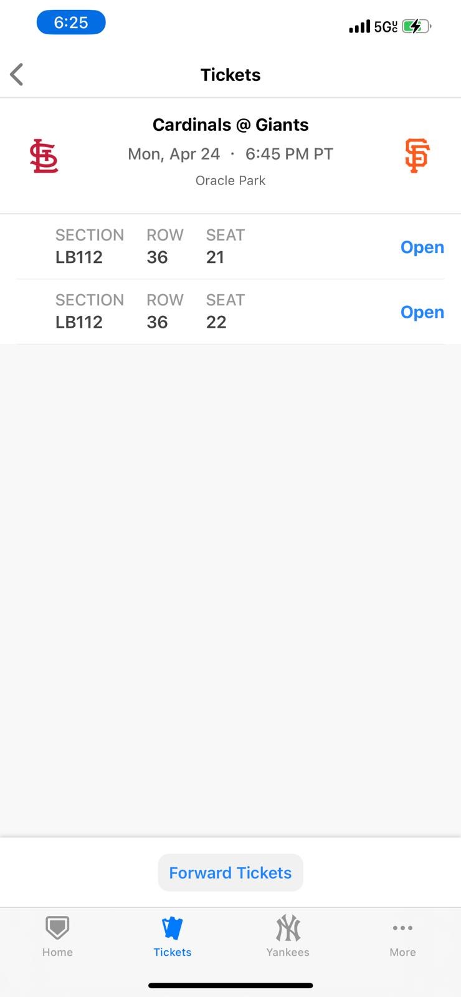Tap the St. Louis Cardinals logo
Viewport: 461px width, 997px height.
(x=44, y=156)
